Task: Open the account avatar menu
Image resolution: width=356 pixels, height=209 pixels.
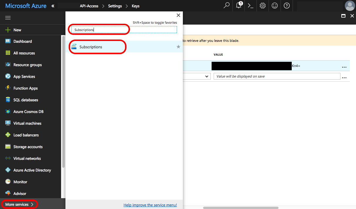Action: click(350, 6)
